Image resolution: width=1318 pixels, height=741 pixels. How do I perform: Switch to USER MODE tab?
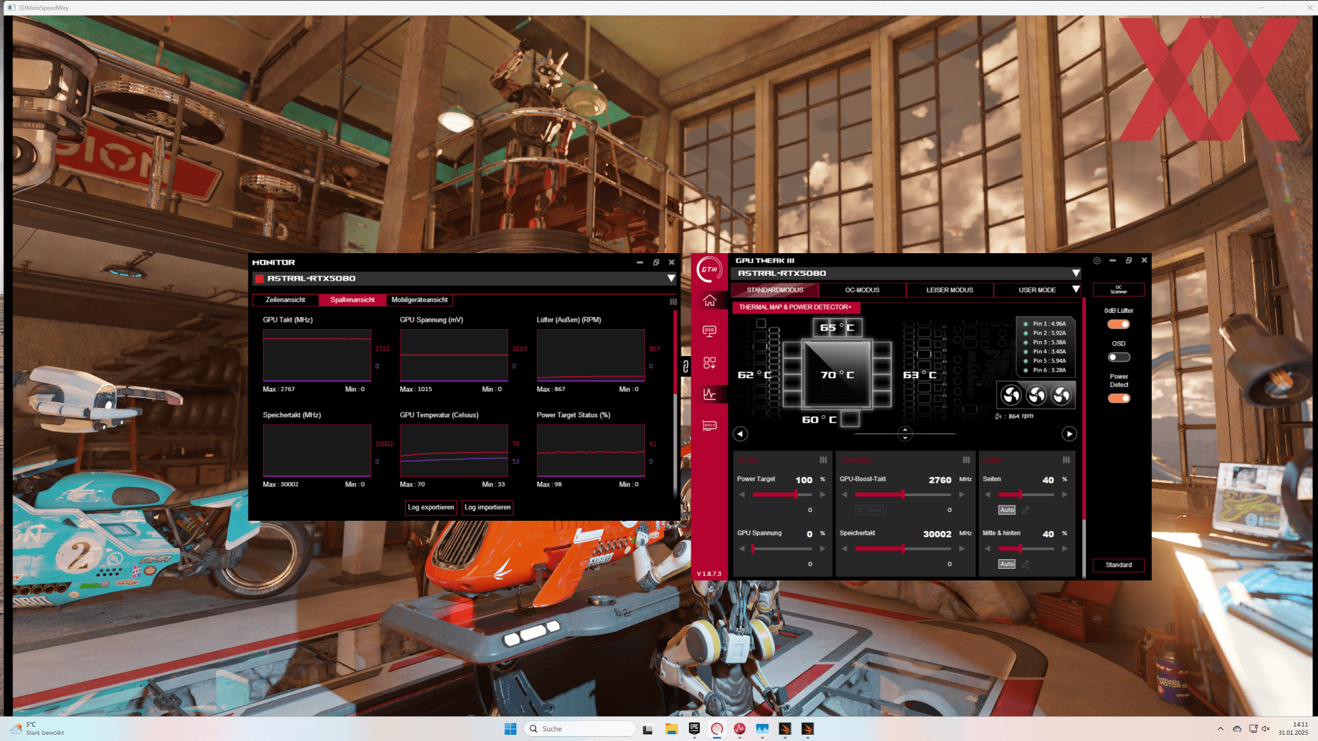(x=1037, y=290)
